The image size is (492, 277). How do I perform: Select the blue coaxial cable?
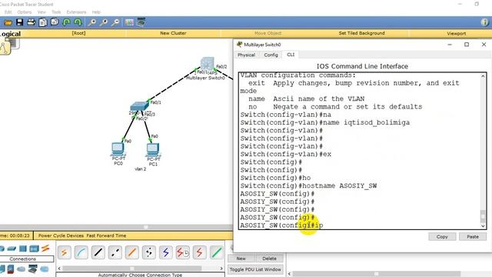click(x=166, y=252)
